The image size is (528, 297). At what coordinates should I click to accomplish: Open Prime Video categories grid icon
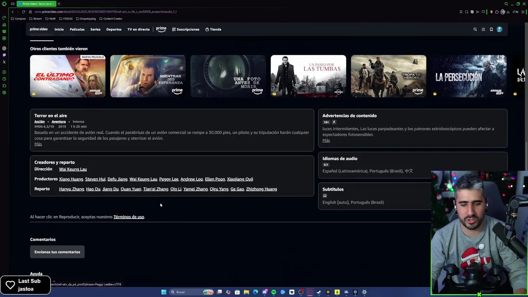pyautogui.click(x=483, y=29)
